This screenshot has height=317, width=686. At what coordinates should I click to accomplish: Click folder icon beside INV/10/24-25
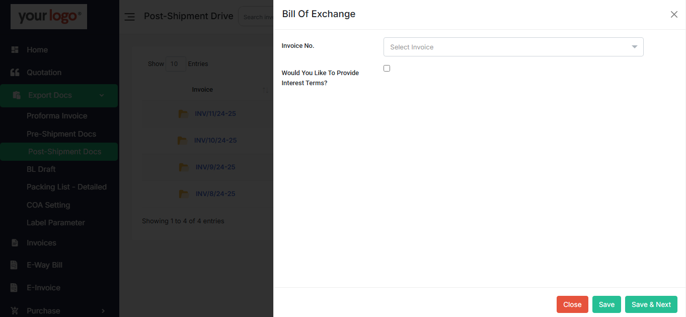(183, 141)
